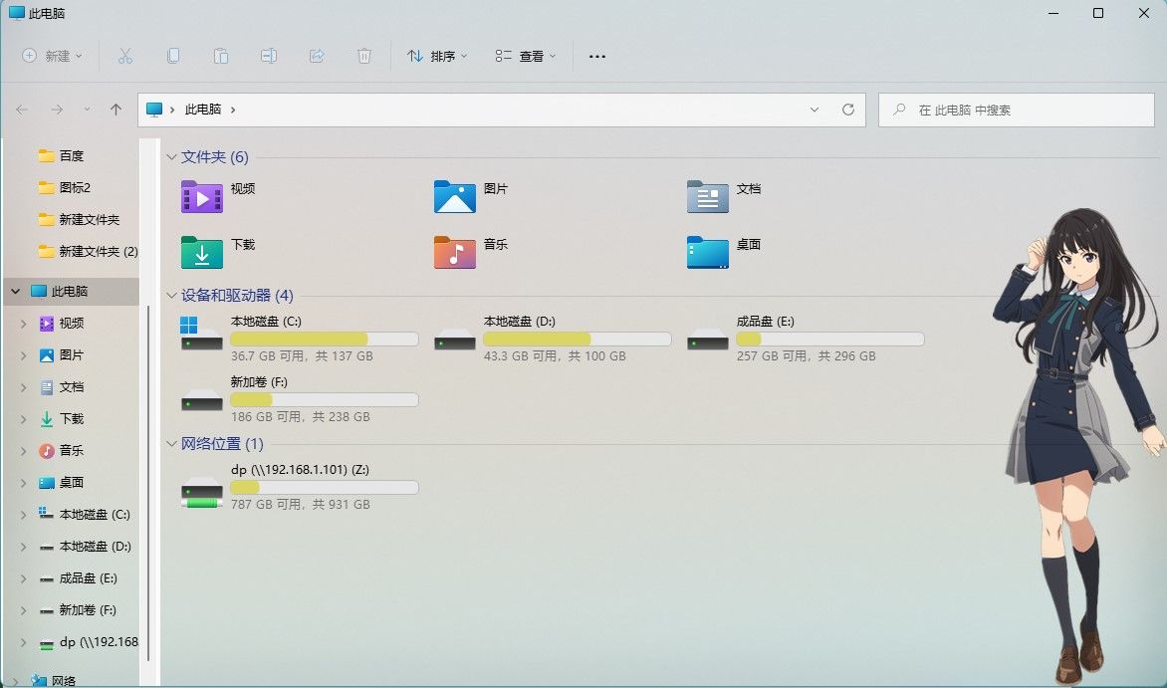Click the 257 GB 可用, 共 296 GB text
The height and width of the screenshot is (688, 1167).
[806, 355]
